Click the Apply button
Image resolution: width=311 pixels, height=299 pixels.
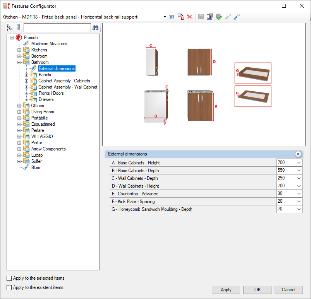click(226, 290)
